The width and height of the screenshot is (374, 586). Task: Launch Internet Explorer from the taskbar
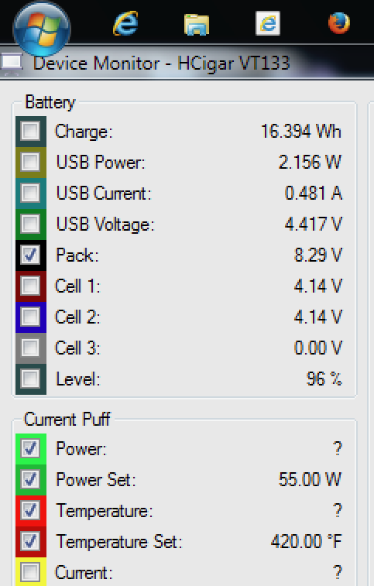click(x=125, y=23)
